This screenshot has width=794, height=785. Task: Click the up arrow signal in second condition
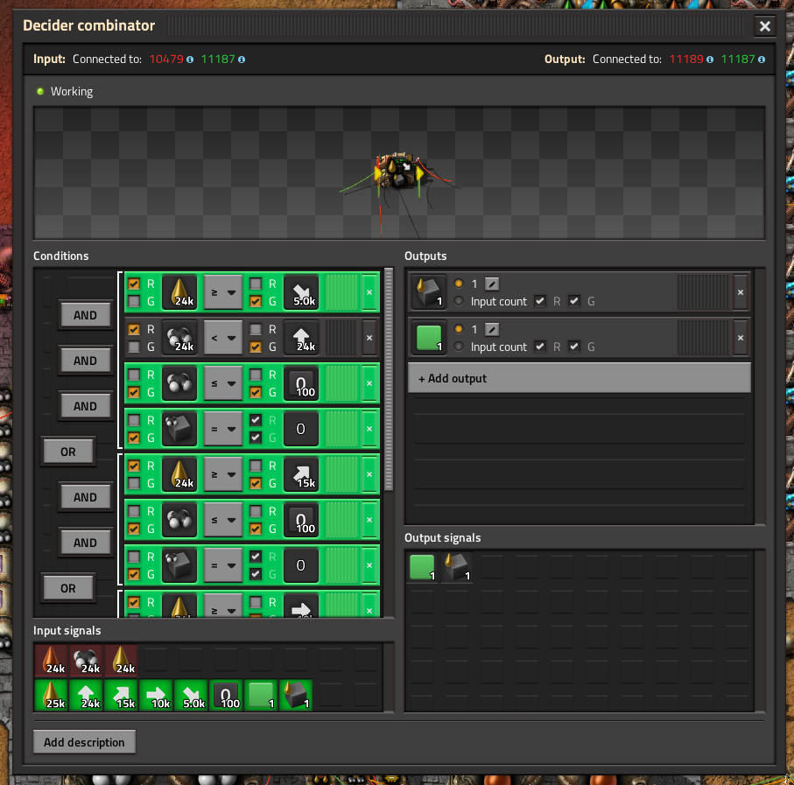300,338
